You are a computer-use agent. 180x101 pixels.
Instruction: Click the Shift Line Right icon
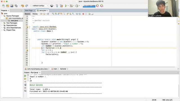pos(80,14)
